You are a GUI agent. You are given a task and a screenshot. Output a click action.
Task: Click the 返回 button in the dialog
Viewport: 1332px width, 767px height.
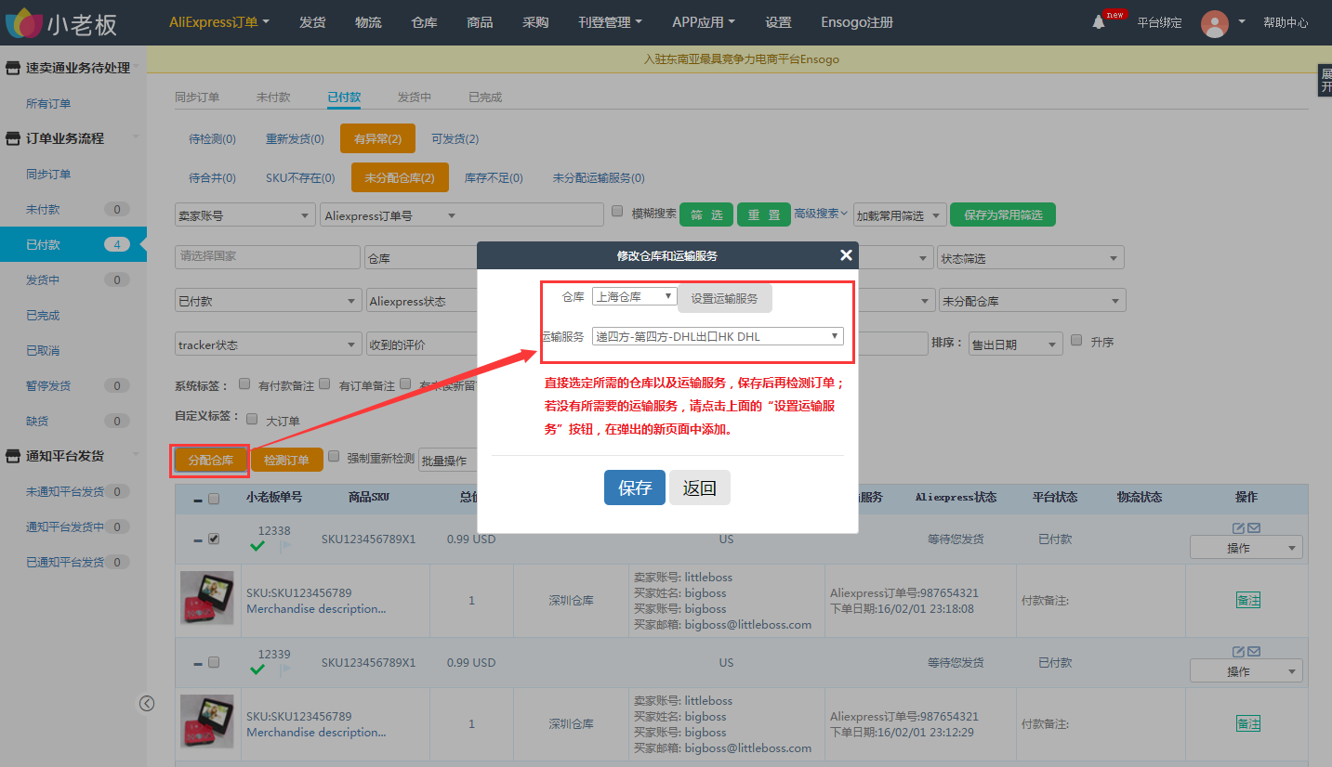tap(700, 487)
